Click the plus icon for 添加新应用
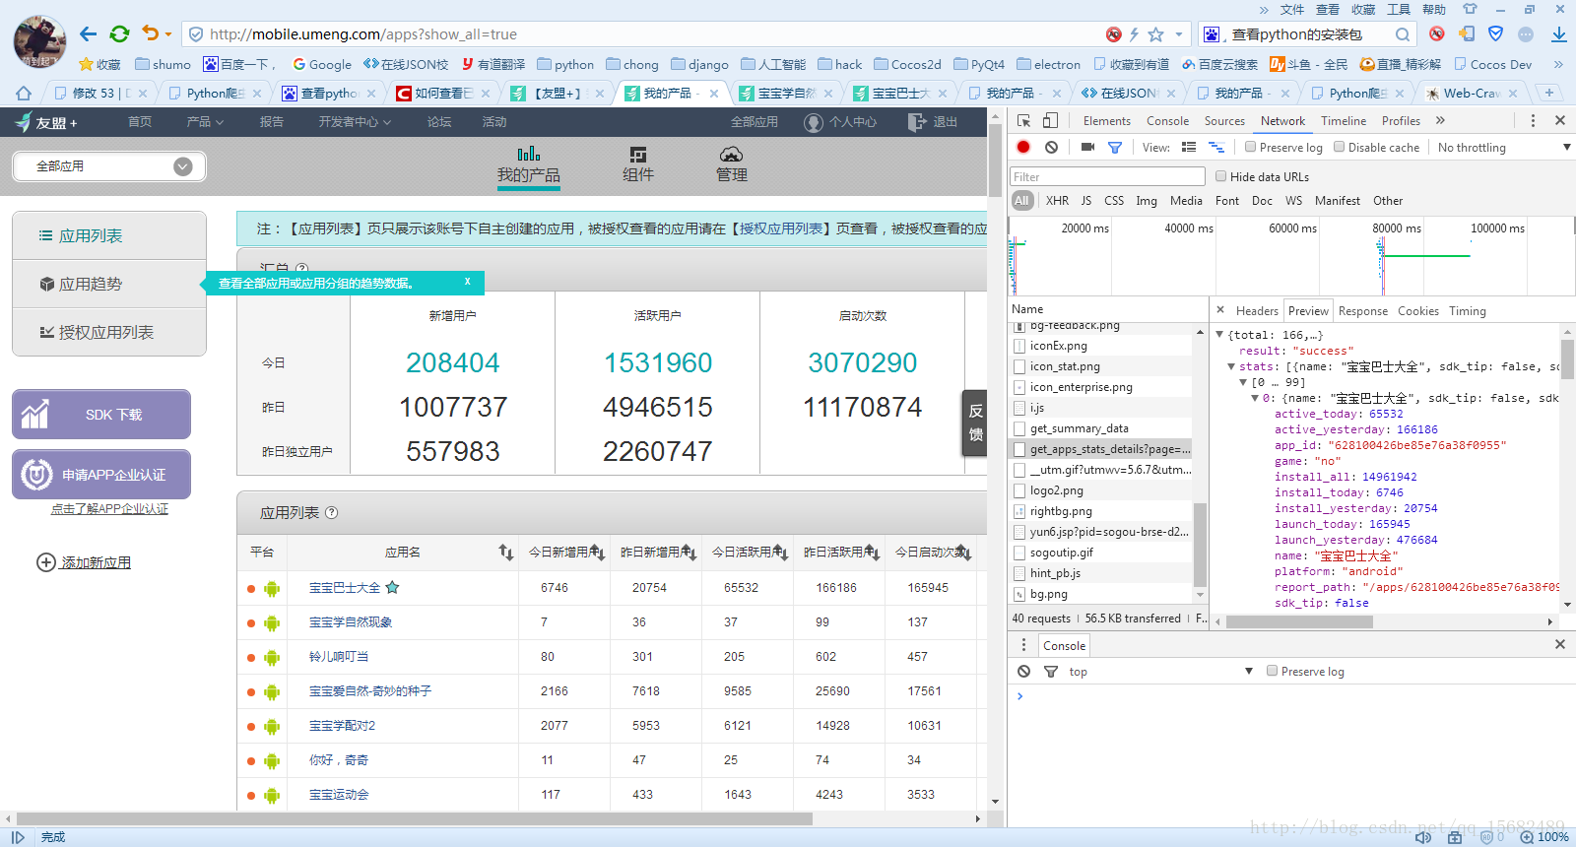Viewport: 1576px width, 847px height. [x=45, y=562]
